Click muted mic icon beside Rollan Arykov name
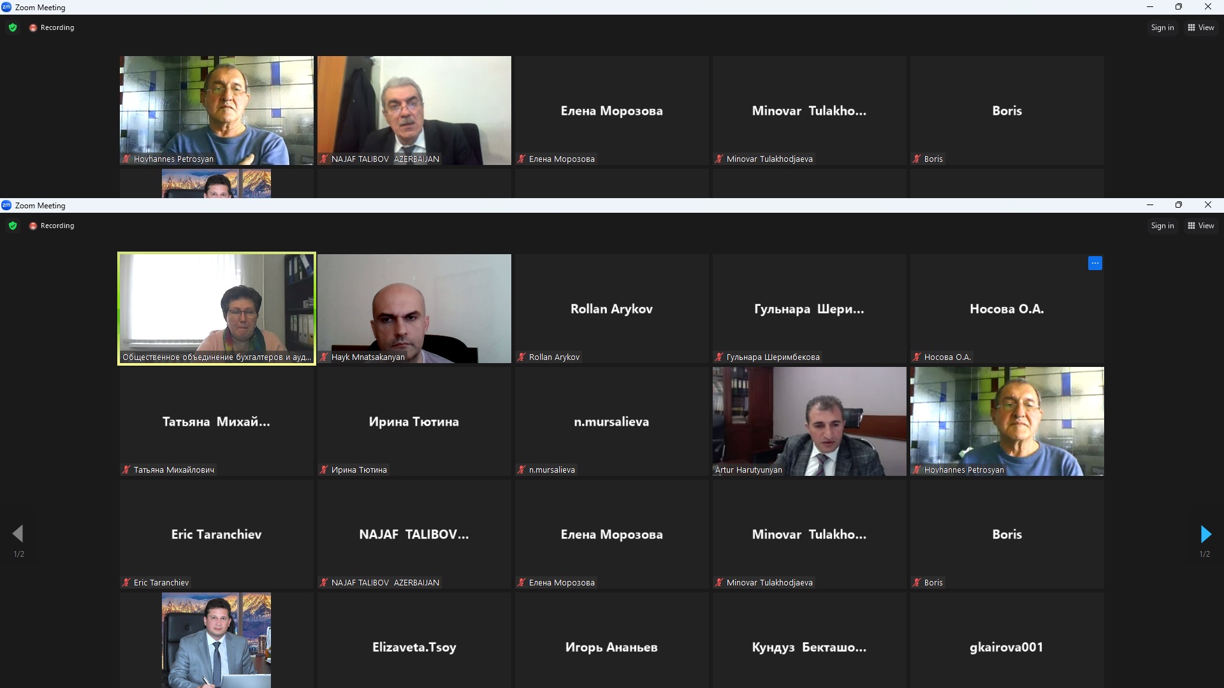 click(x=522, y=357)
